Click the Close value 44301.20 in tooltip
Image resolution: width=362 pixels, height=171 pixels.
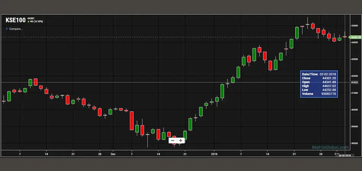pyautogui.click(x=328, y=78)
